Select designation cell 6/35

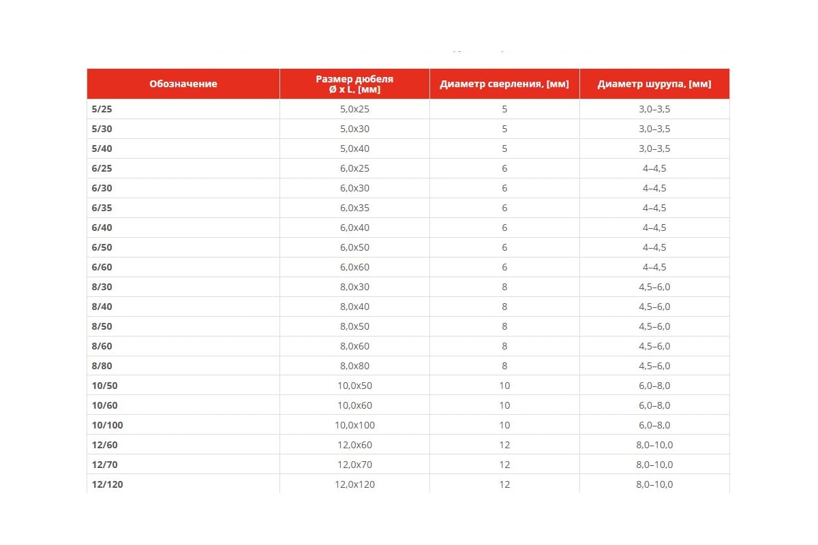point(102,208)
